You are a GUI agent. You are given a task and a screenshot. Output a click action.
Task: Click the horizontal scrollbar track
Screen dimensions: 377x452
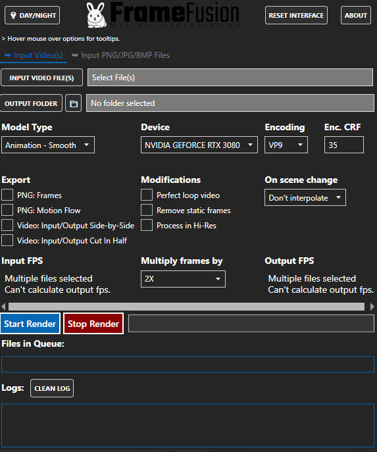pos(186,307)
